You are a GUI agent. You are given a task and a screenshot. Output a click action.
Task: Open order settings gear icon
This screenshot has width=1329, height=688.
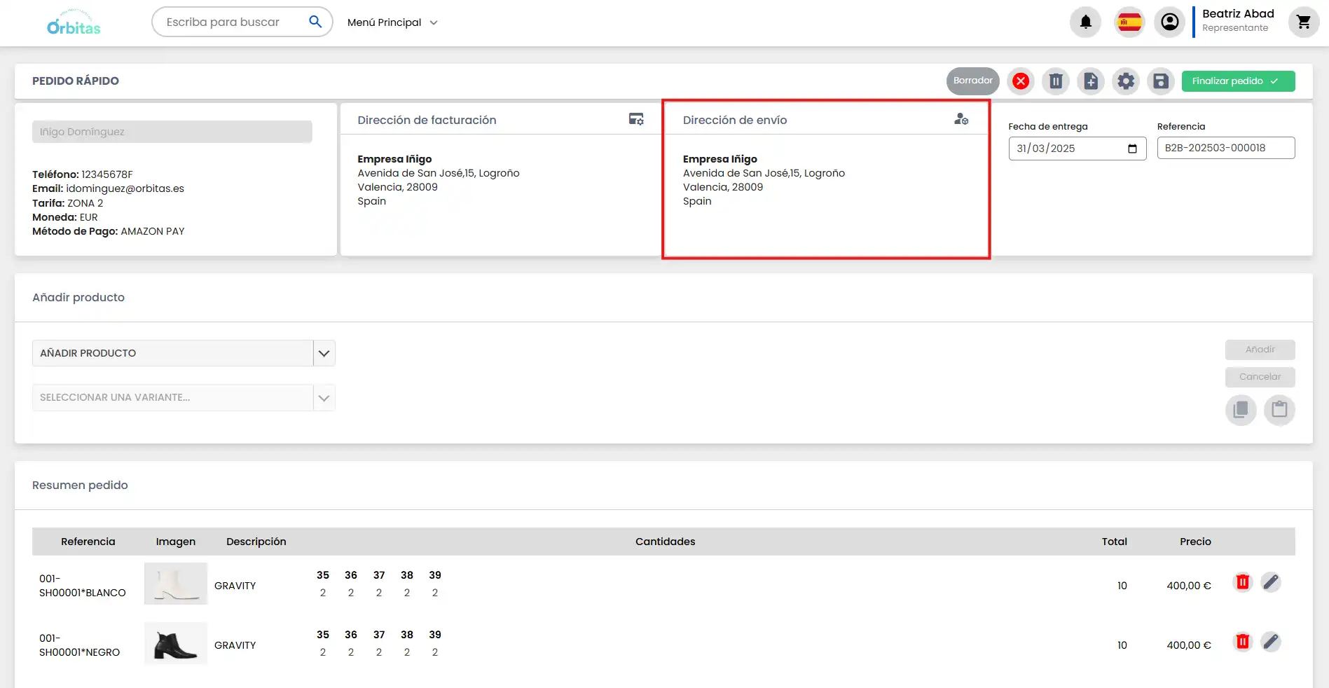click(1126, 81)
